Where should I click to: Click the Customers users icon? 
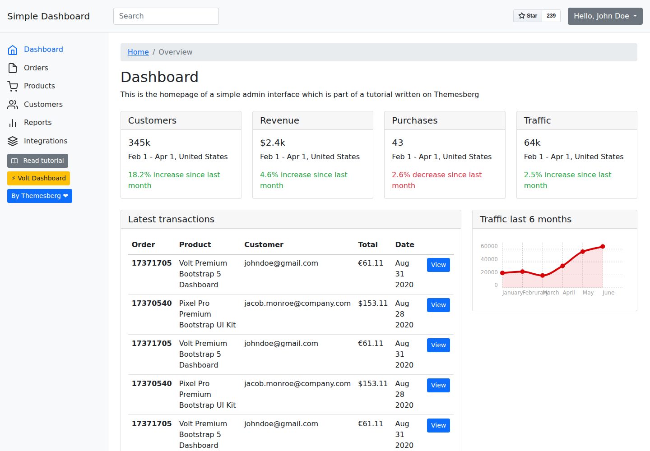point(13,105)
